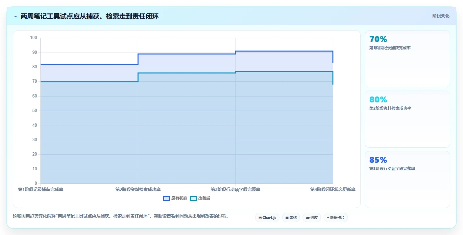Click 第1阶段记录捕获完成率 card caption
Image resolution: width=463 pixels, height=235 pixels.
(x=390, y=48)
